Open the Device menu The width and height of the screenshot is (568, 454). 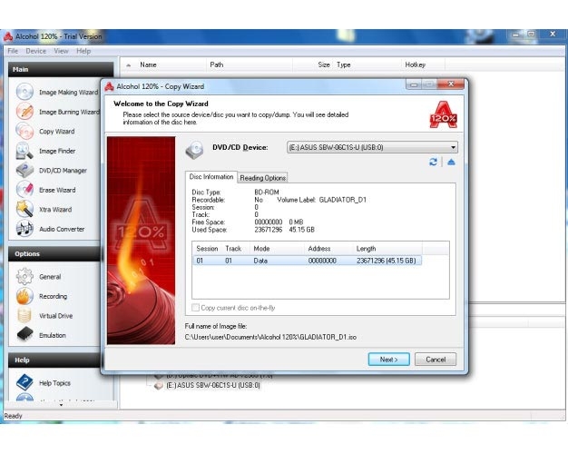coord(36,51)
